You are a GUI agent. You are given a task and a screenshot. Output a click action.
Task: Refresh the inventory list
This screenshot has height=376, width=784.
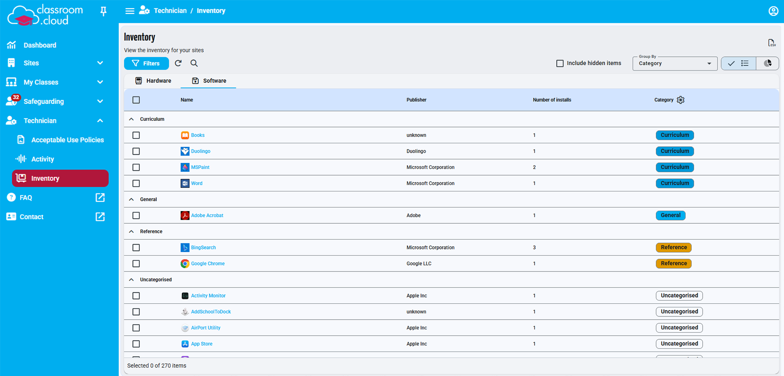(178, 63)
